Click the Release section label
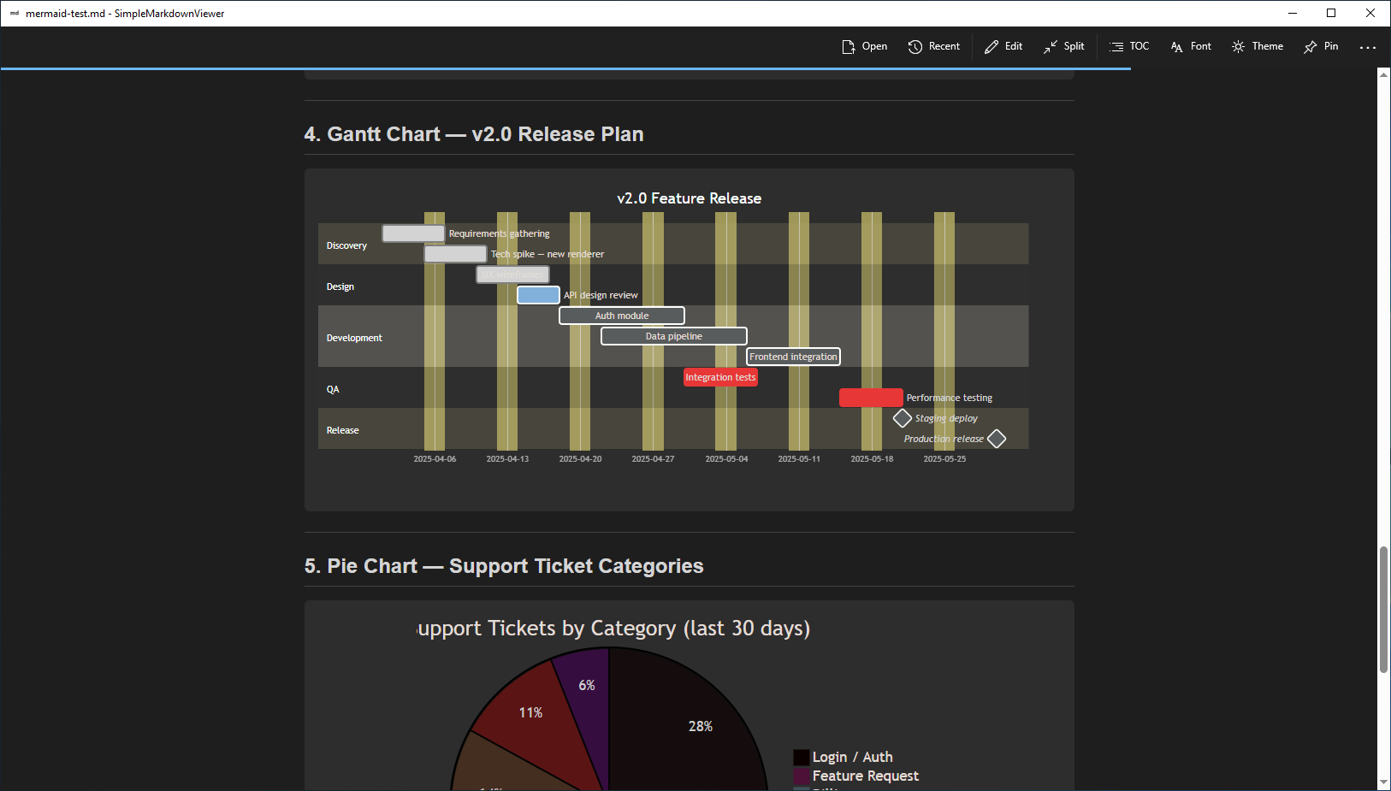The height and width of the screenshot is (791, 1391). click(x=342, y=430)
